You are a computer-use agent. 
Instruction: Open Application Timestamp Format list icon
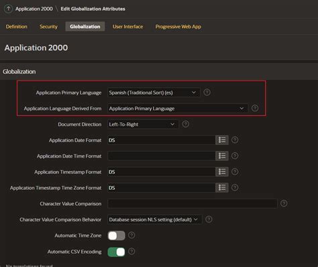[x=222, y=172]
